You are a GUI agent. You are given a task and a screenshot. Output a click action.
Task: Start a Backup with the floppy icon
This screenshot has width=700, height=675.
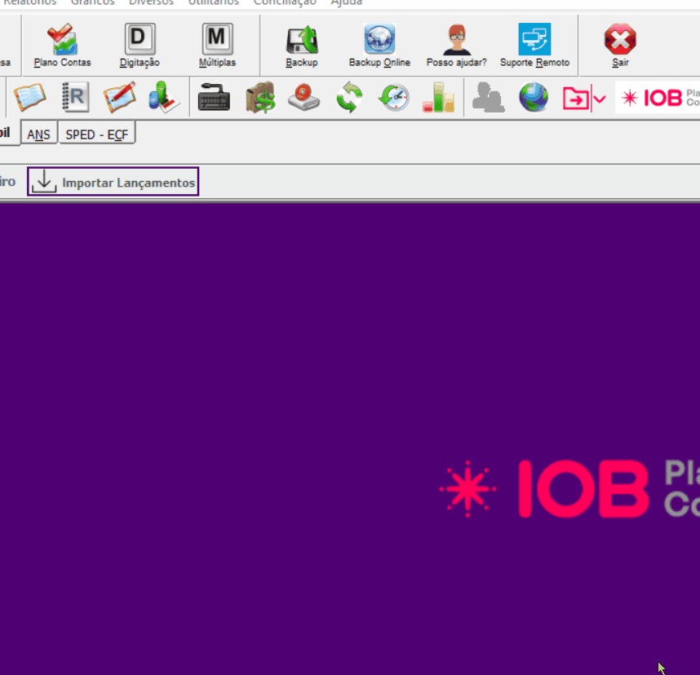[301, 46]
